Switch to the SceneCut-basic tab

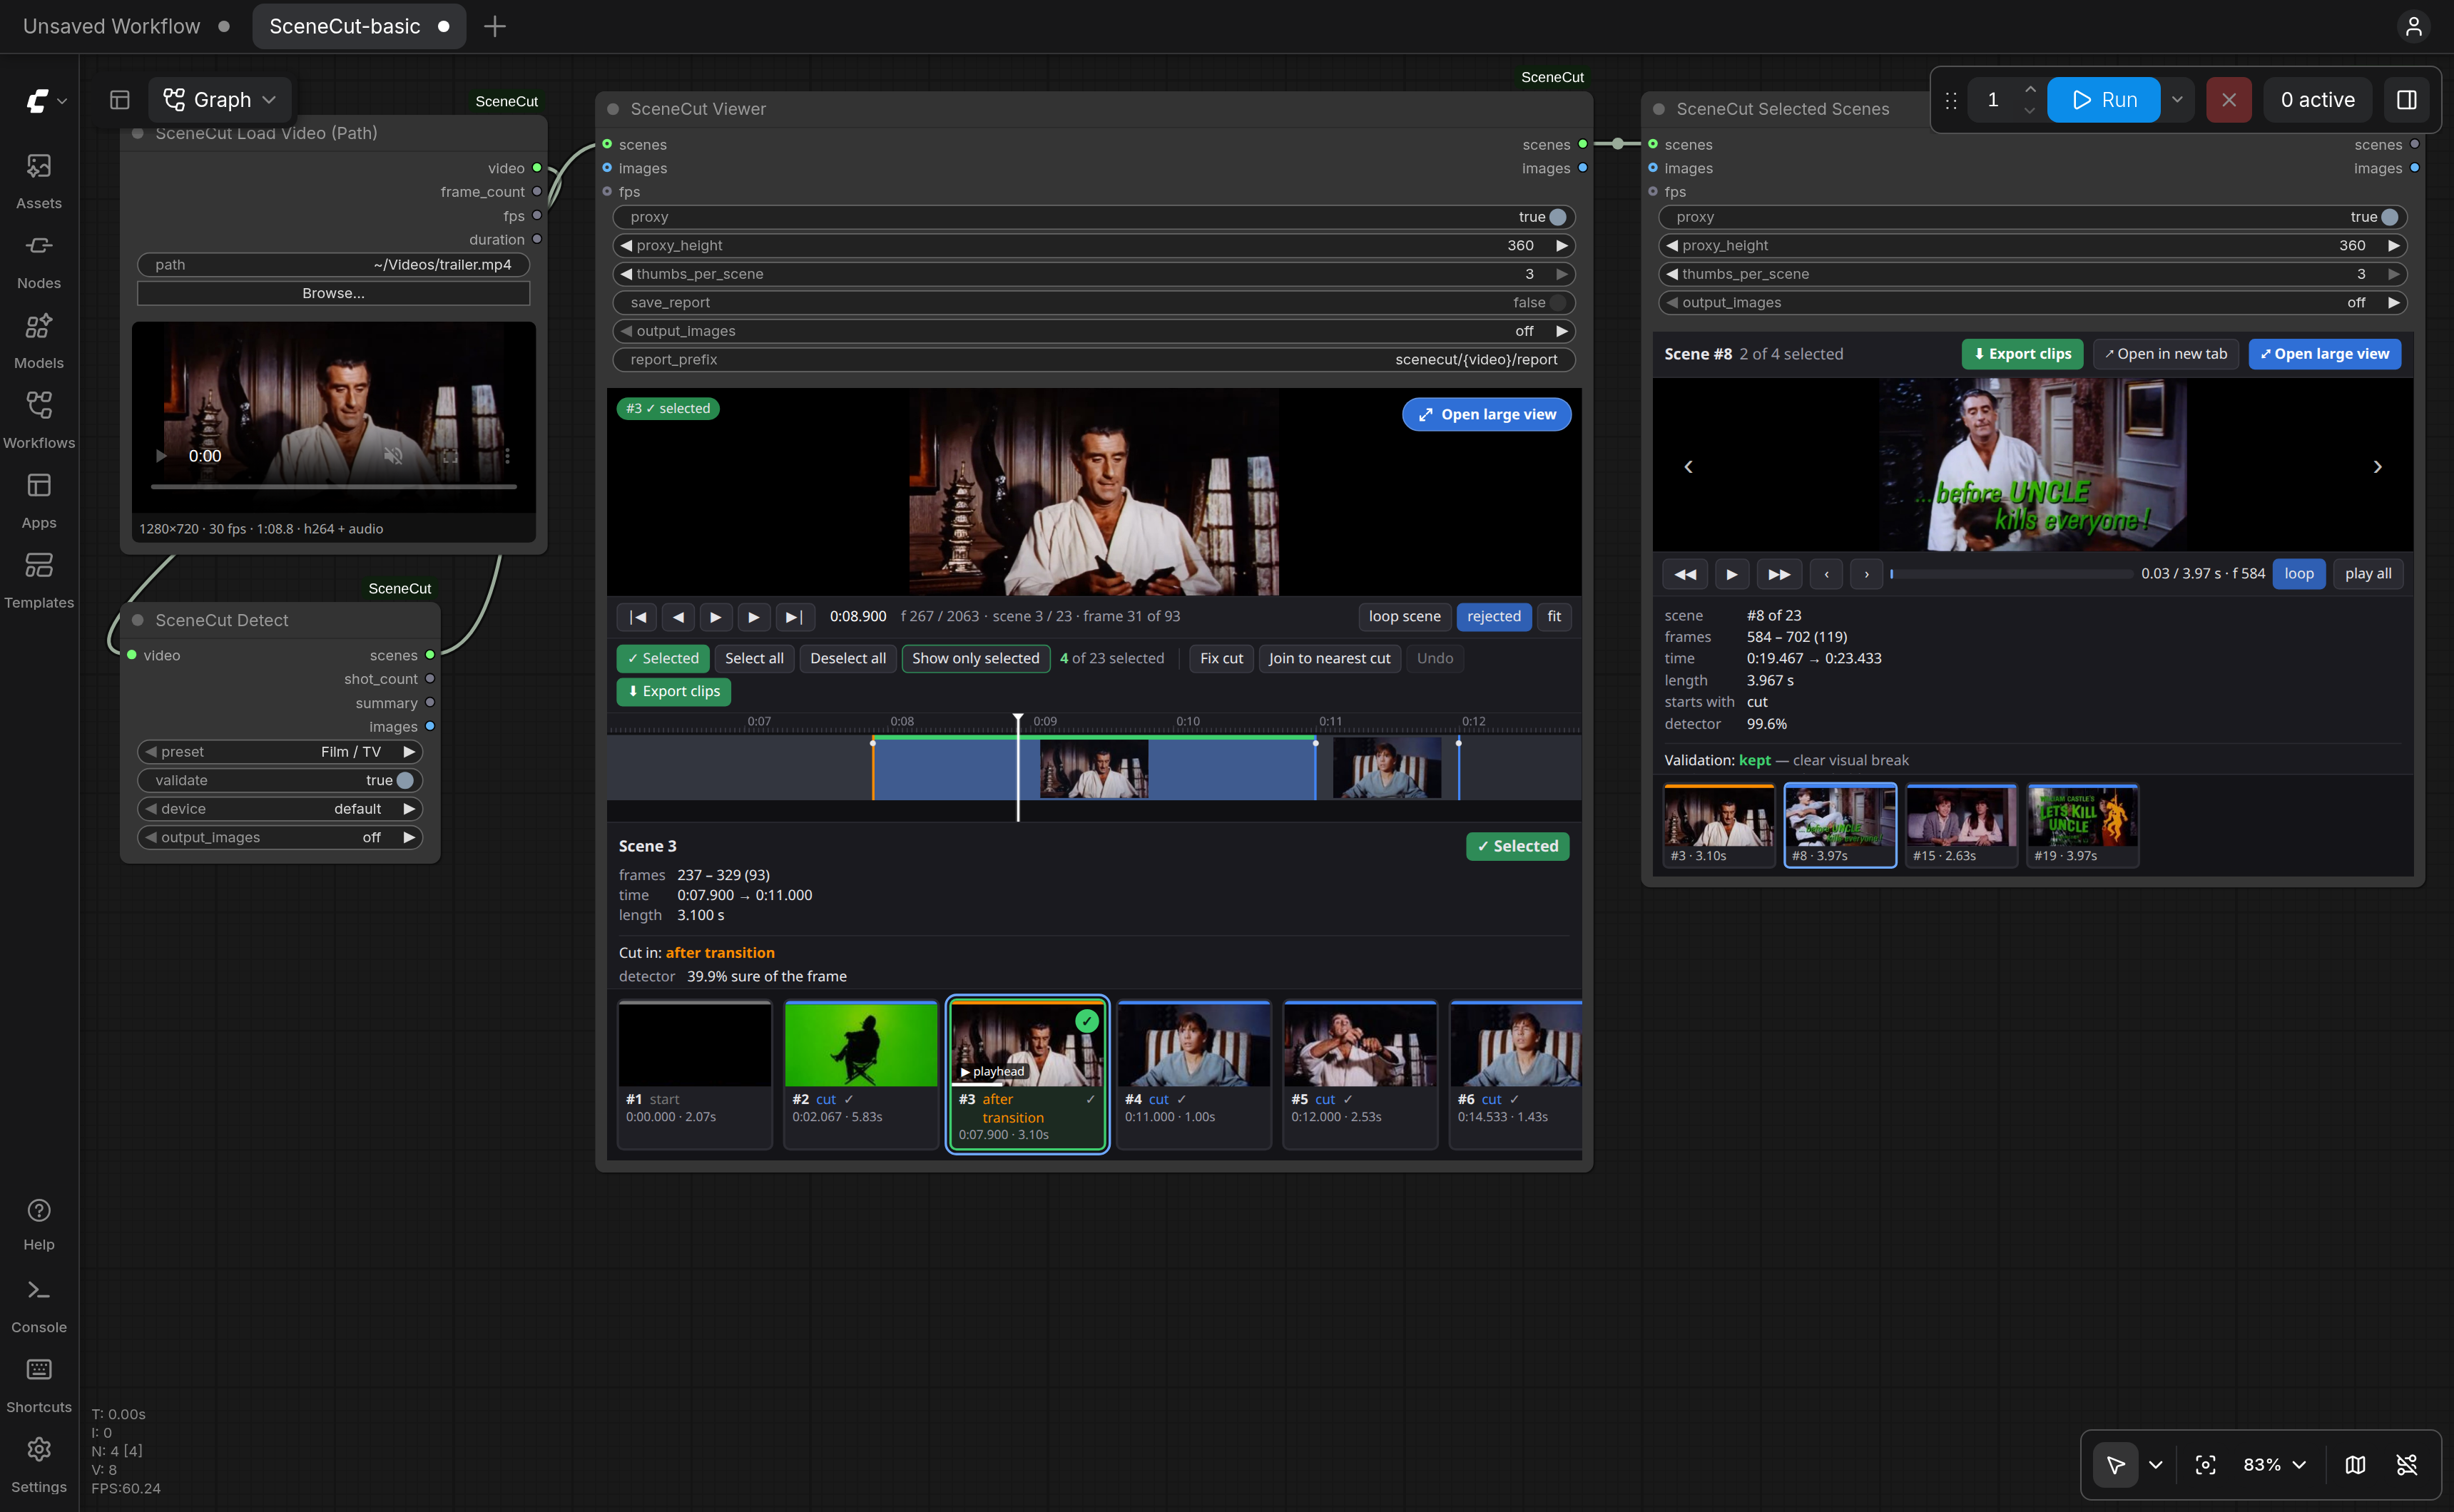(x=359, y=26)
